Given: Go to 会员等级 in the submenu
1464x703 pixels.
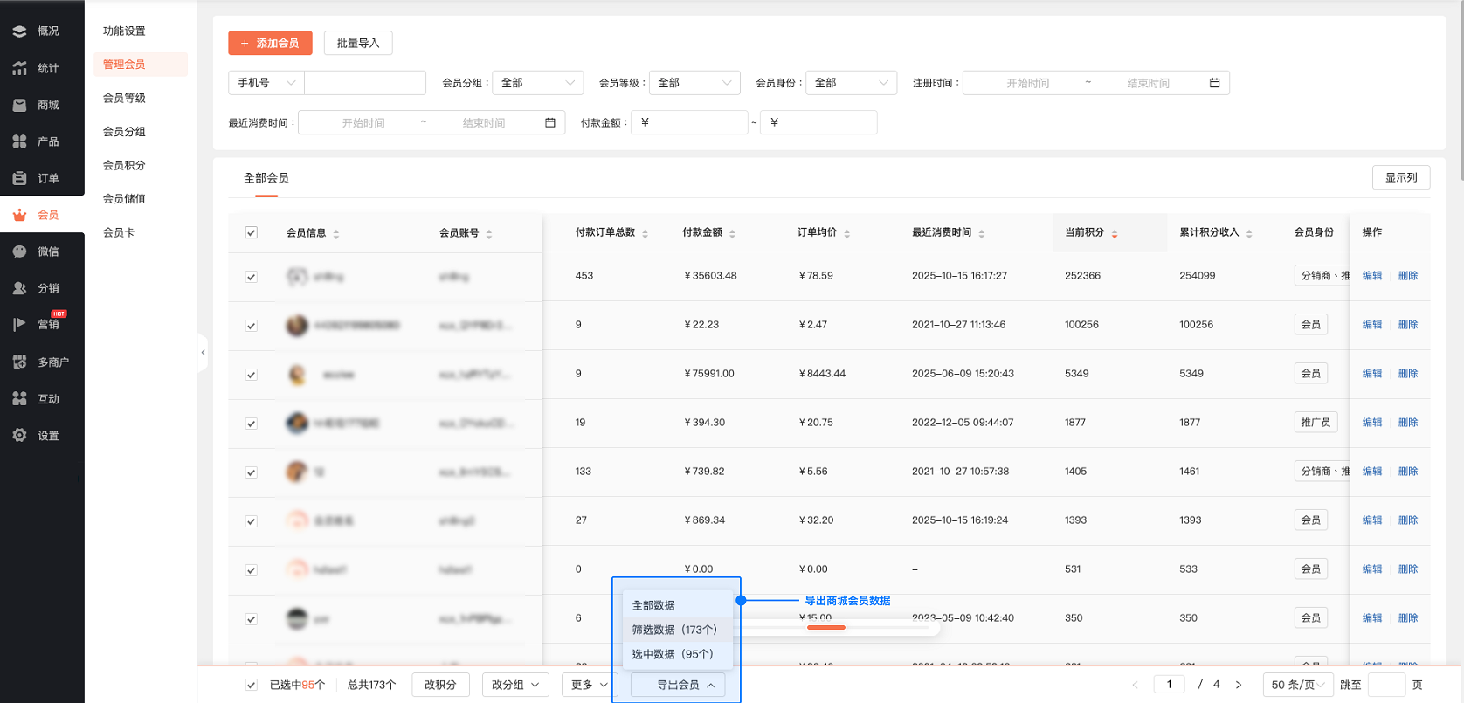Looking at the screenshot, I should click(x=124, y=98).
